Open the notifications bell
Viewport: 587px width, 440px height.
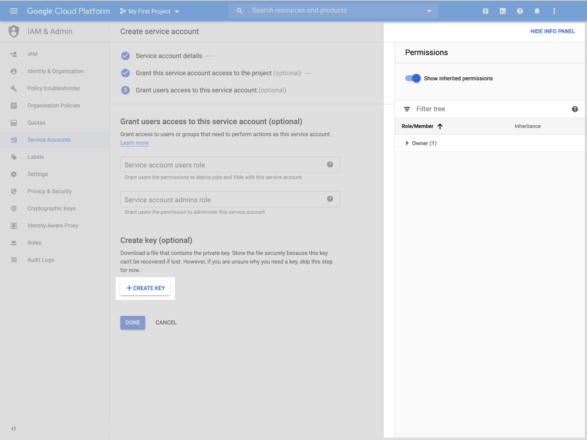click(x=537, y=11)
